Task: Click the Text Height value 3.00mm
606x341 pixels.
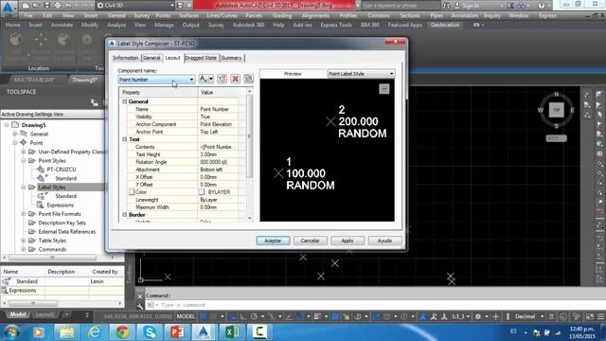Action: [218, 154]
